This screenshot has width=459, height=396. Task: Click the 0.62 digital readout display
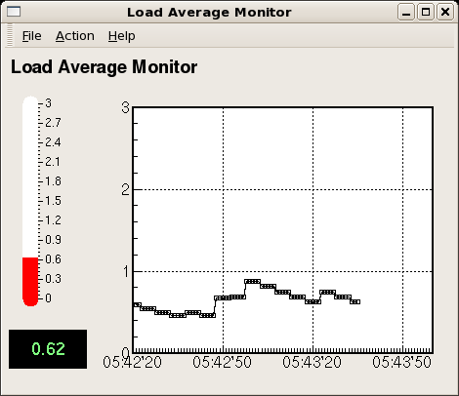(x=48, y=349)
